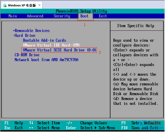Select the CD-ROM Drive boot entry
165x132 pixels.
click(27, 55)
